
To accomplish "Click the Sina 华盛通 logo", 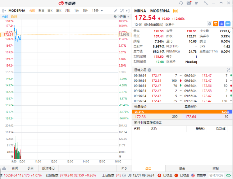I will (67, 3).
